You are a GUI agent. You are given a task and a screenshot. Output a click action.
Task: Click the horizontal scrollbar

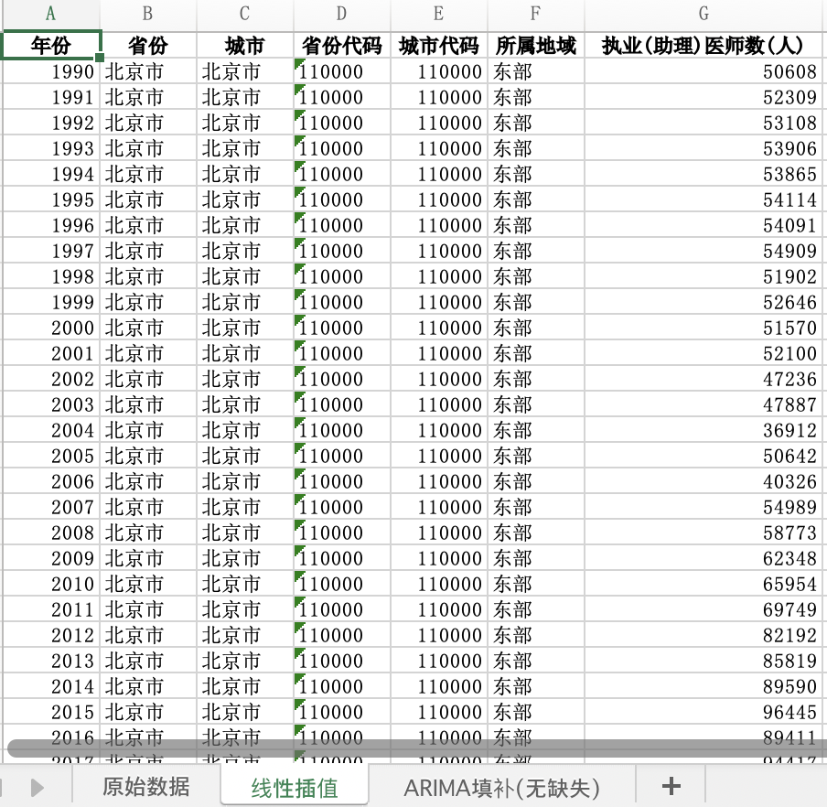416,748
